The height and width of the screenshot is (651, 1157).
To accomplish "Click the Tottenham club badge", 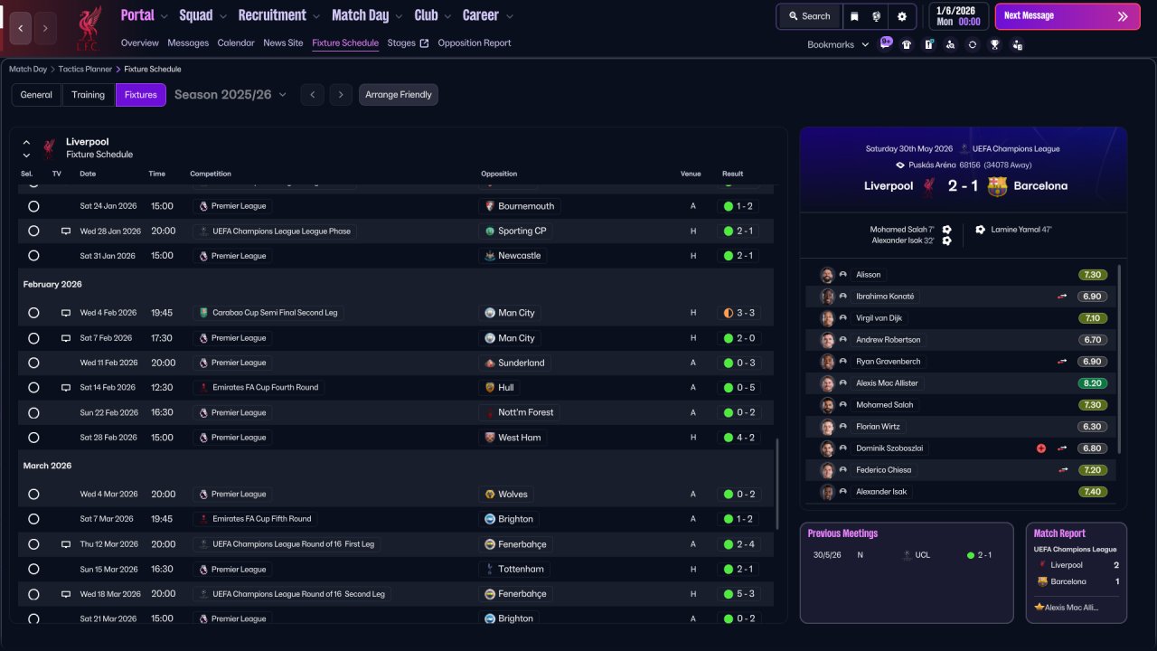I will coord(490,570).
